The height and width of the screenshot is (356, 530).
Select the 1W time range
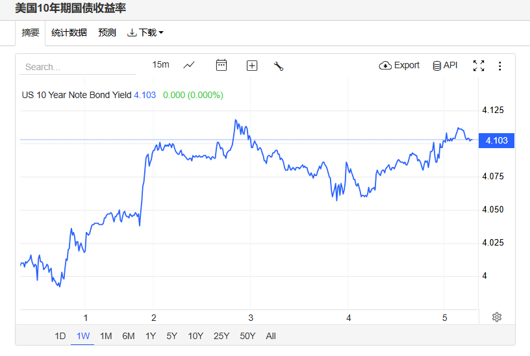coord(83,336)
